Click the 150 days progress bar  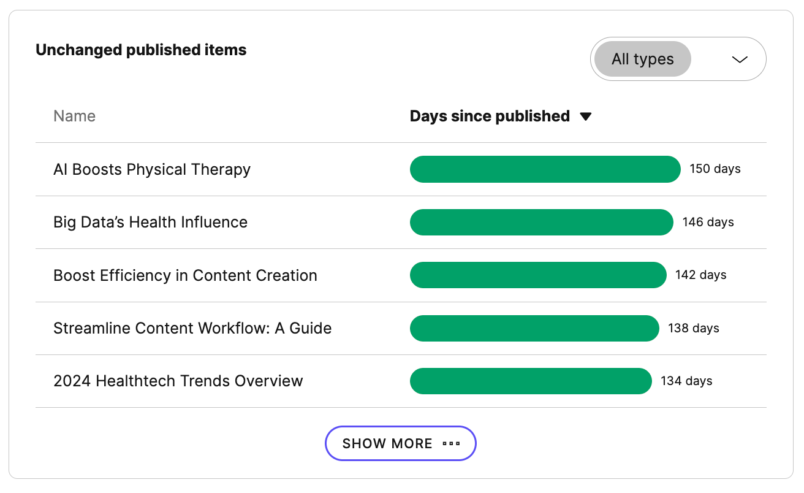tap(545, 169)
